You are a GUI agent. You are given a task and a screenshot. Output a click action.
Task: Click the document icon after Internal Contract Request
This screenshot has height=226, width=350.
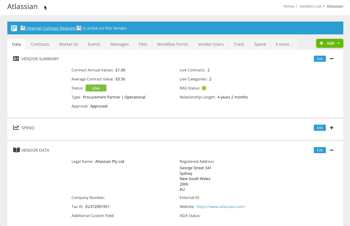coord(79,28)
